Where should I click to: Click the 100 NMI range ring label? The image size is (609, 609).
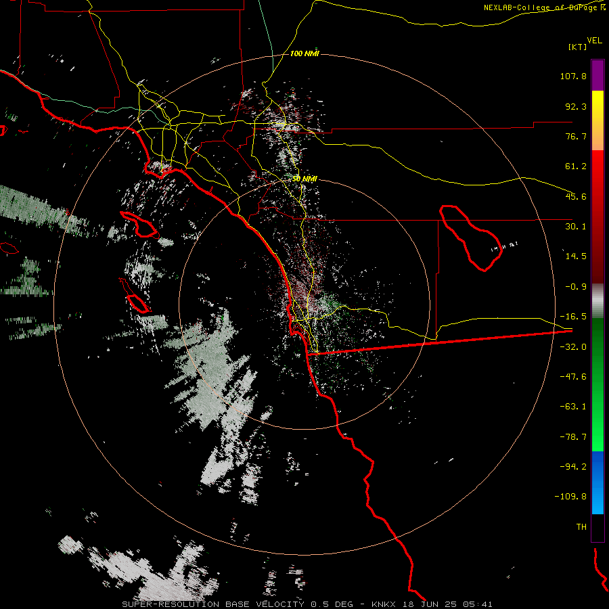[304, 53]
